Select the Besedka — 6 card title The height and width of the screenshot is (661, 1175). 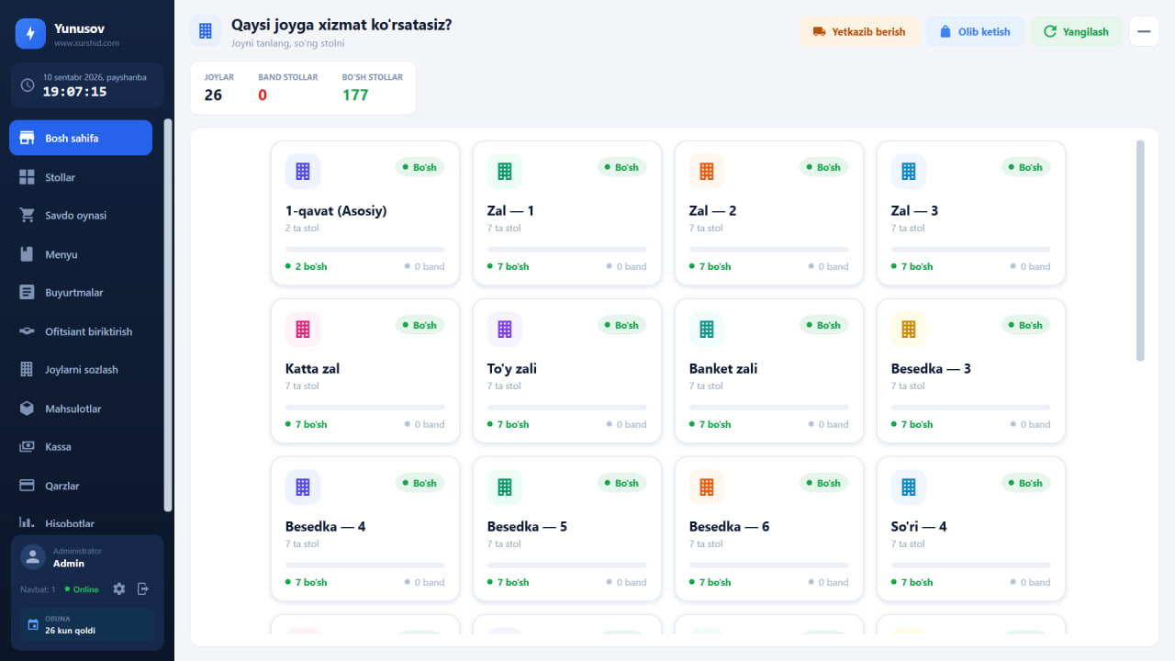(729, 526)
